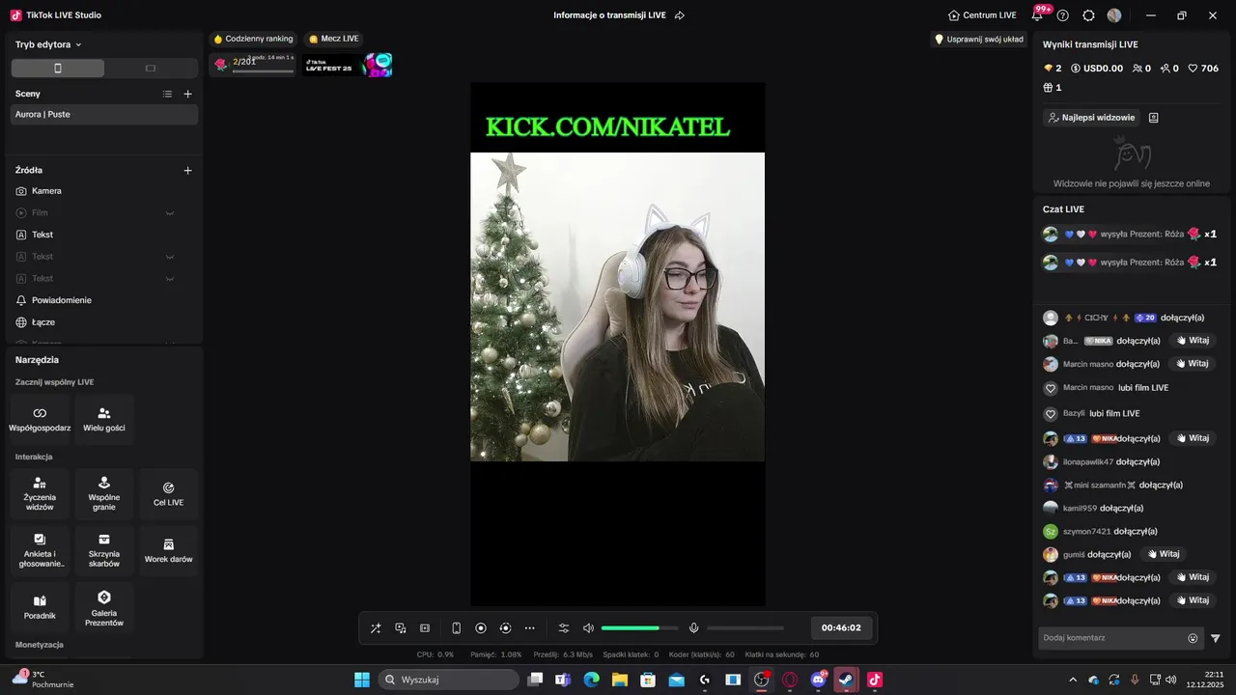Open the Cel LIVE tool
This screenshot has height=695, width=1236.
tap(168, 494)
